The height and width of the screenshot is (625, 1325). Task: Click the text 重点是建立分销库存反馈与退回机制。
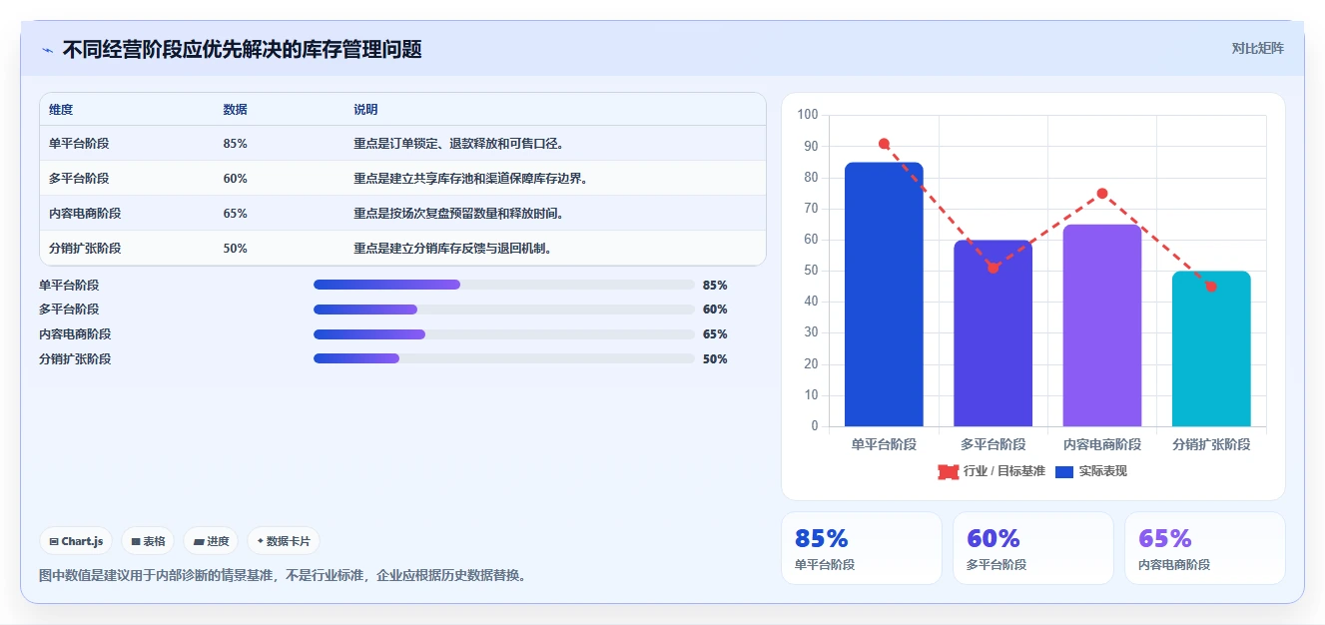click(x=455, y=249)
